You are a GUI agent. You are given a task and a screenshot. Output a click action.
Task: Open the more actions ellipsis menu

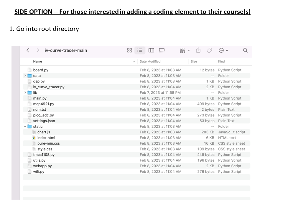pos(223,50)
